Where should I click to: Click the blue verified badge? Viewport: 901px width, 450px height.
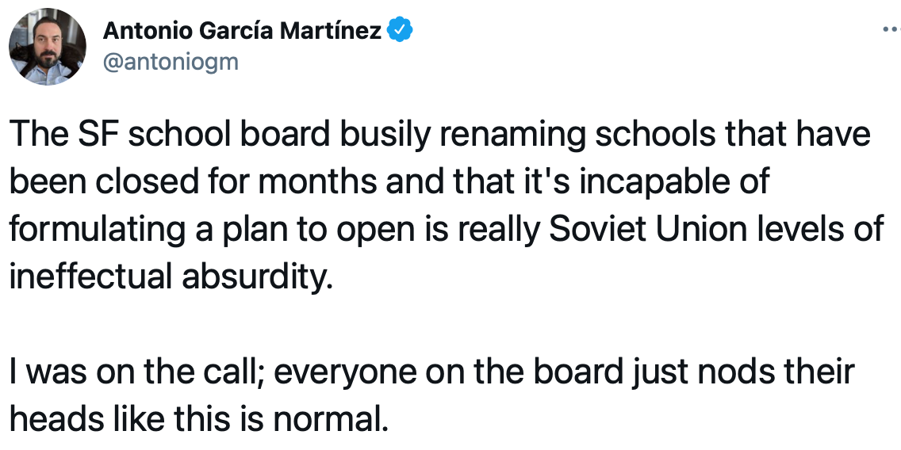pos(399,32)
